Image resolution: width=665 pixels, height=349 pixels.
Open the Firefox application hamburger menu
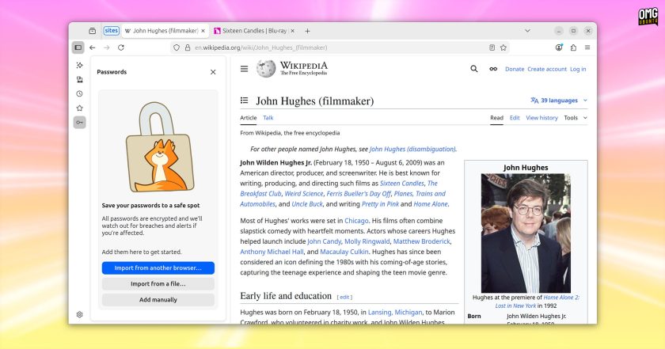tap(587, 47)
